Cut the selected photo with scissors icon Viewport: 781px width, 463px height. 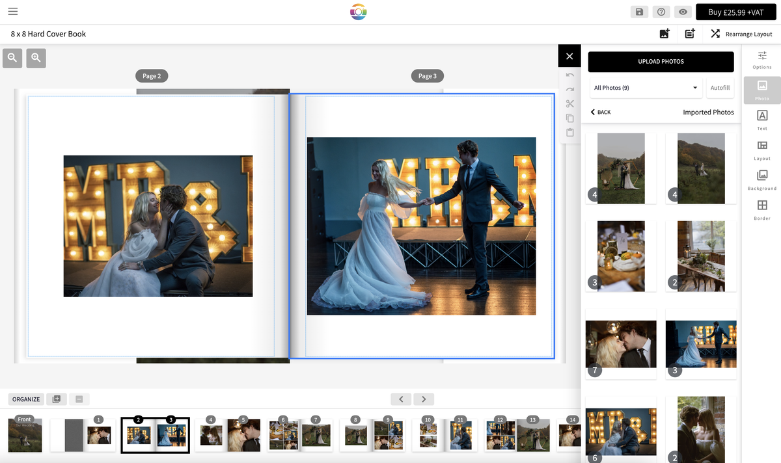pyautogui.click(x=569, y=103)
